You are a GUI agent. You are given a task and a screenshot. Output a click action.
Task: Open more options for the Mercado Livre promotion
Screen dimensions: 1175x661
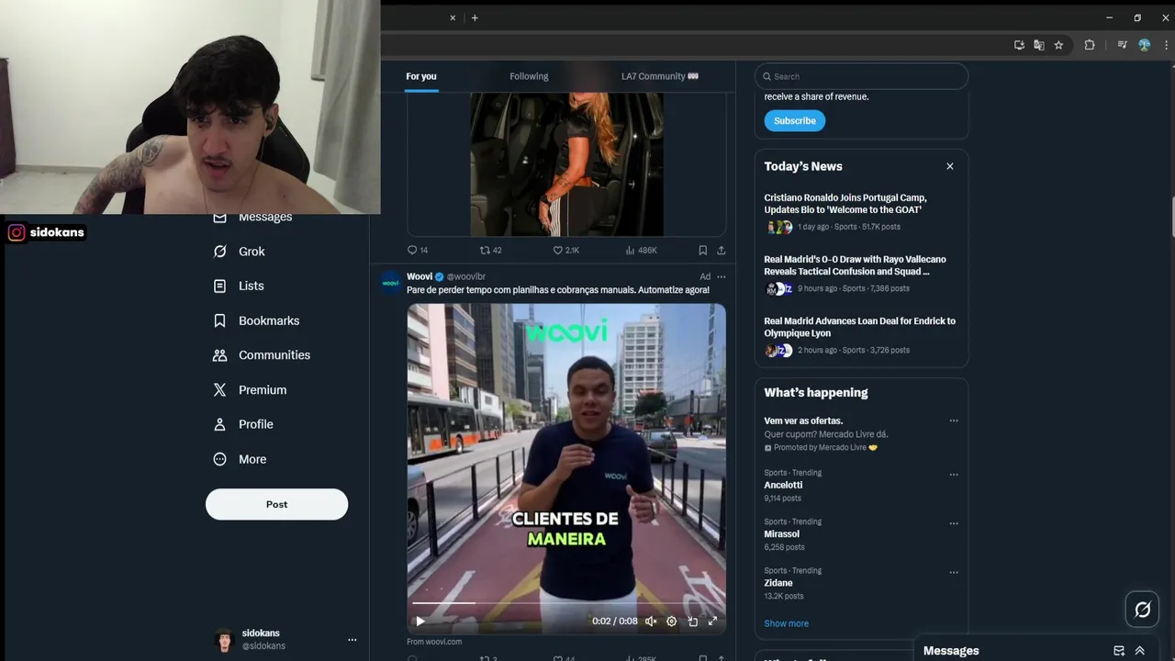tap(954, 420)
